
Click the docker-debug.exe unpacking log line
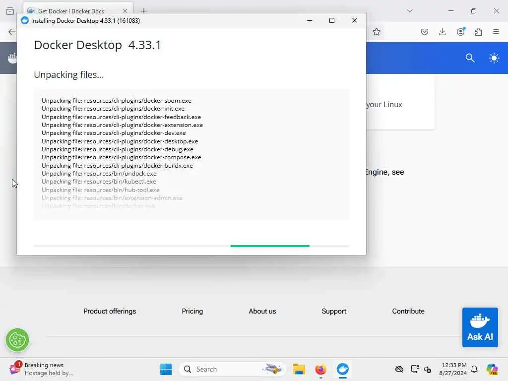[x=117, y=149]
